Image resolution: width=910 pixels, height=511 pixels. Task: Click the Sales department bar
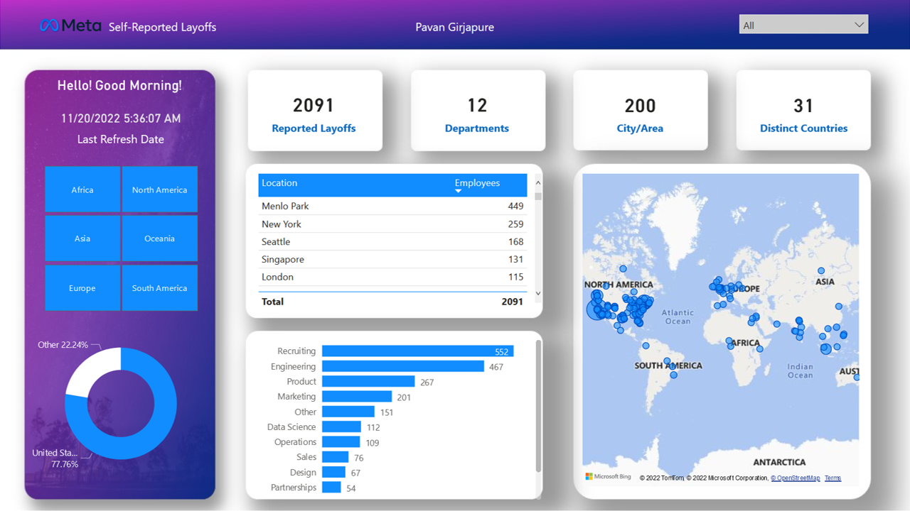point(336,457)
